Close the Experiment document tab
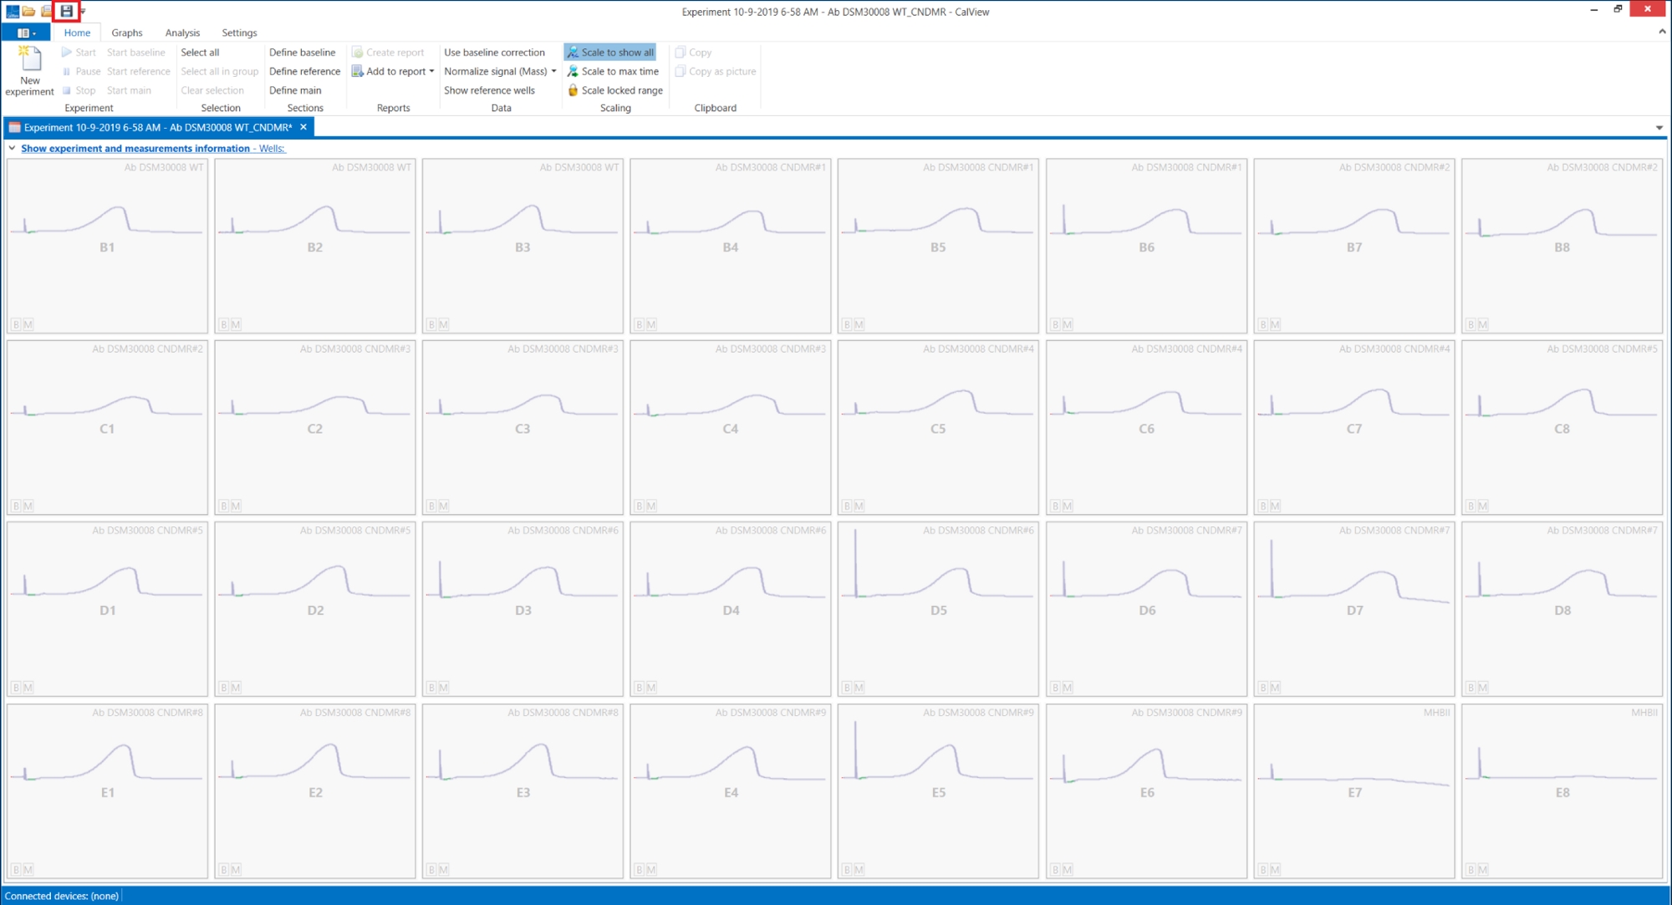Image resolution: width=1672 pixels, height=905 pixels. 303,127
